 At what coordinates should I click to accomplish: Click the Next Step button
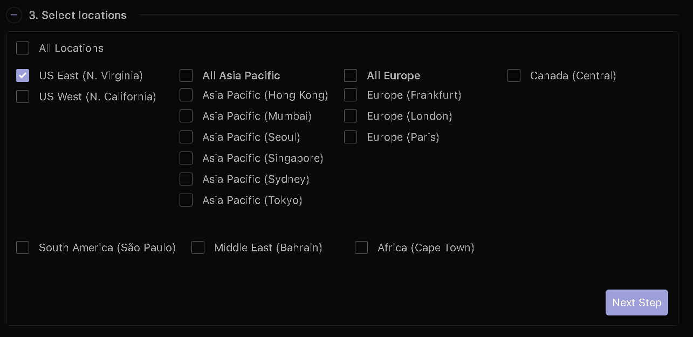point(637,302)
